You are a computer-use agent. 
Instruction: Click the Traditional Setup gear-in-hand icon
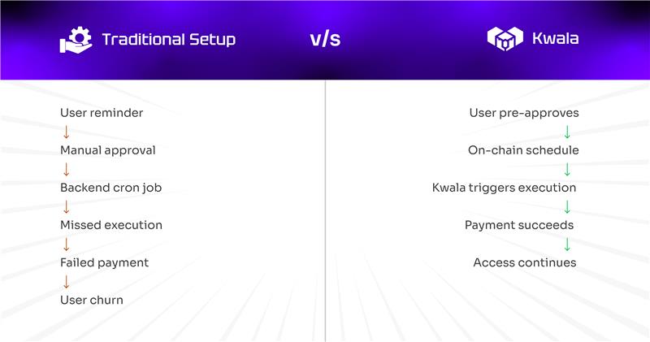coord(76,39)
